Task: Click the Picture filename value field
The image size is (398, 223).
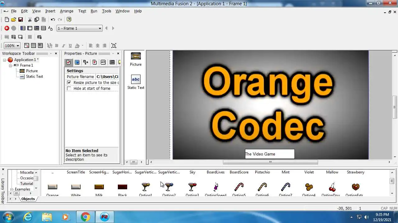Action: pos(107,77)
